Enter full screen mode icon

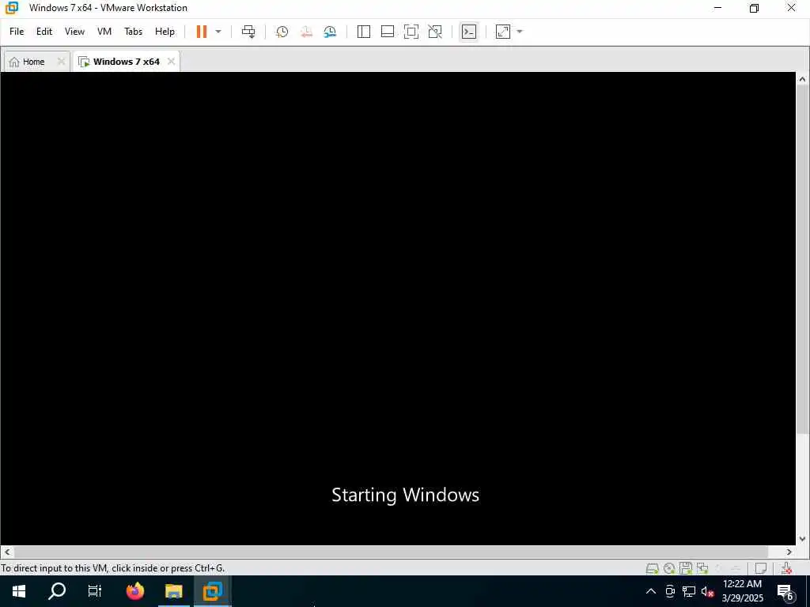pyautogui.click(x=411, y=32)
